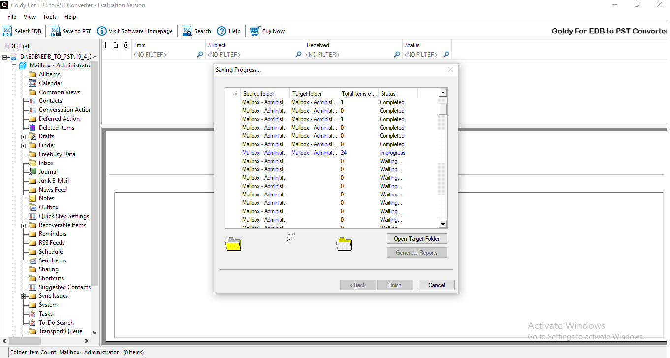Click the Quick Step Settings folder icon
Viewport: 670px width, 358px height.
click(32, 216)
